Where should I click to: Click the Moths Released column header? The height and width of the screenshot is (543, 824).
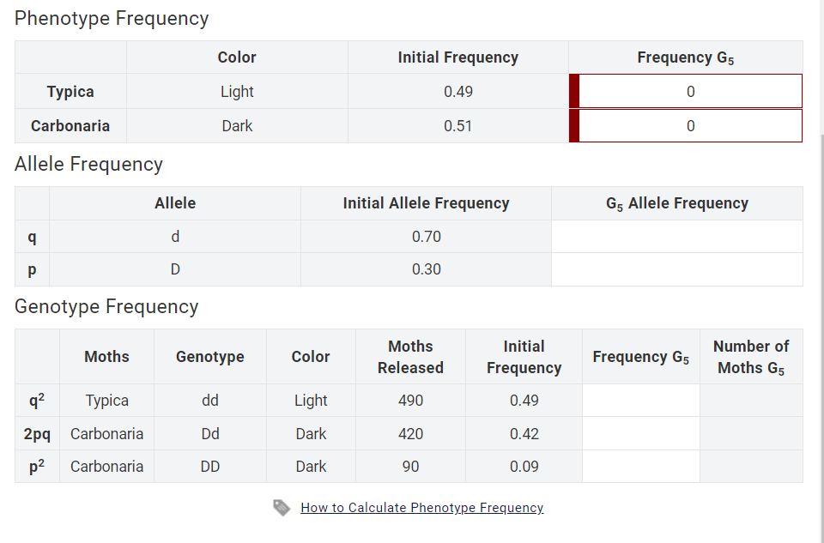click(x=410, y=356)
